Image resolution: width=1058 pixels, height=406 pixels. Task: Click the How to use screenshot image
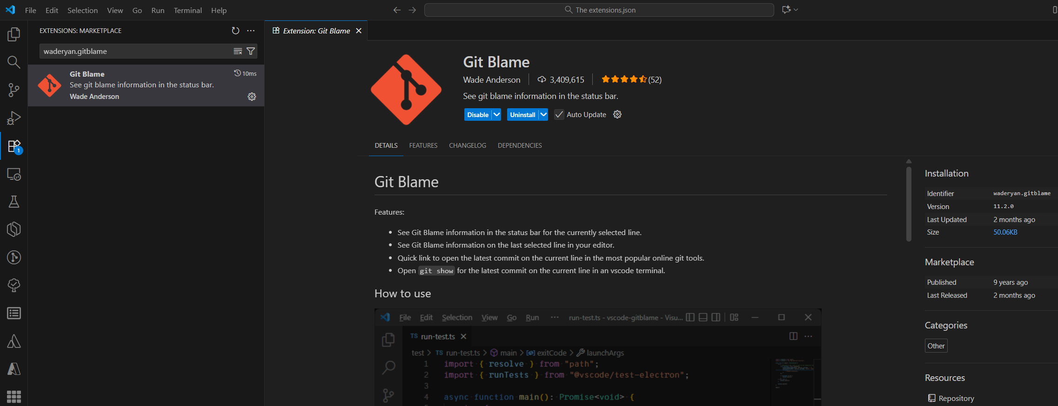598,357
